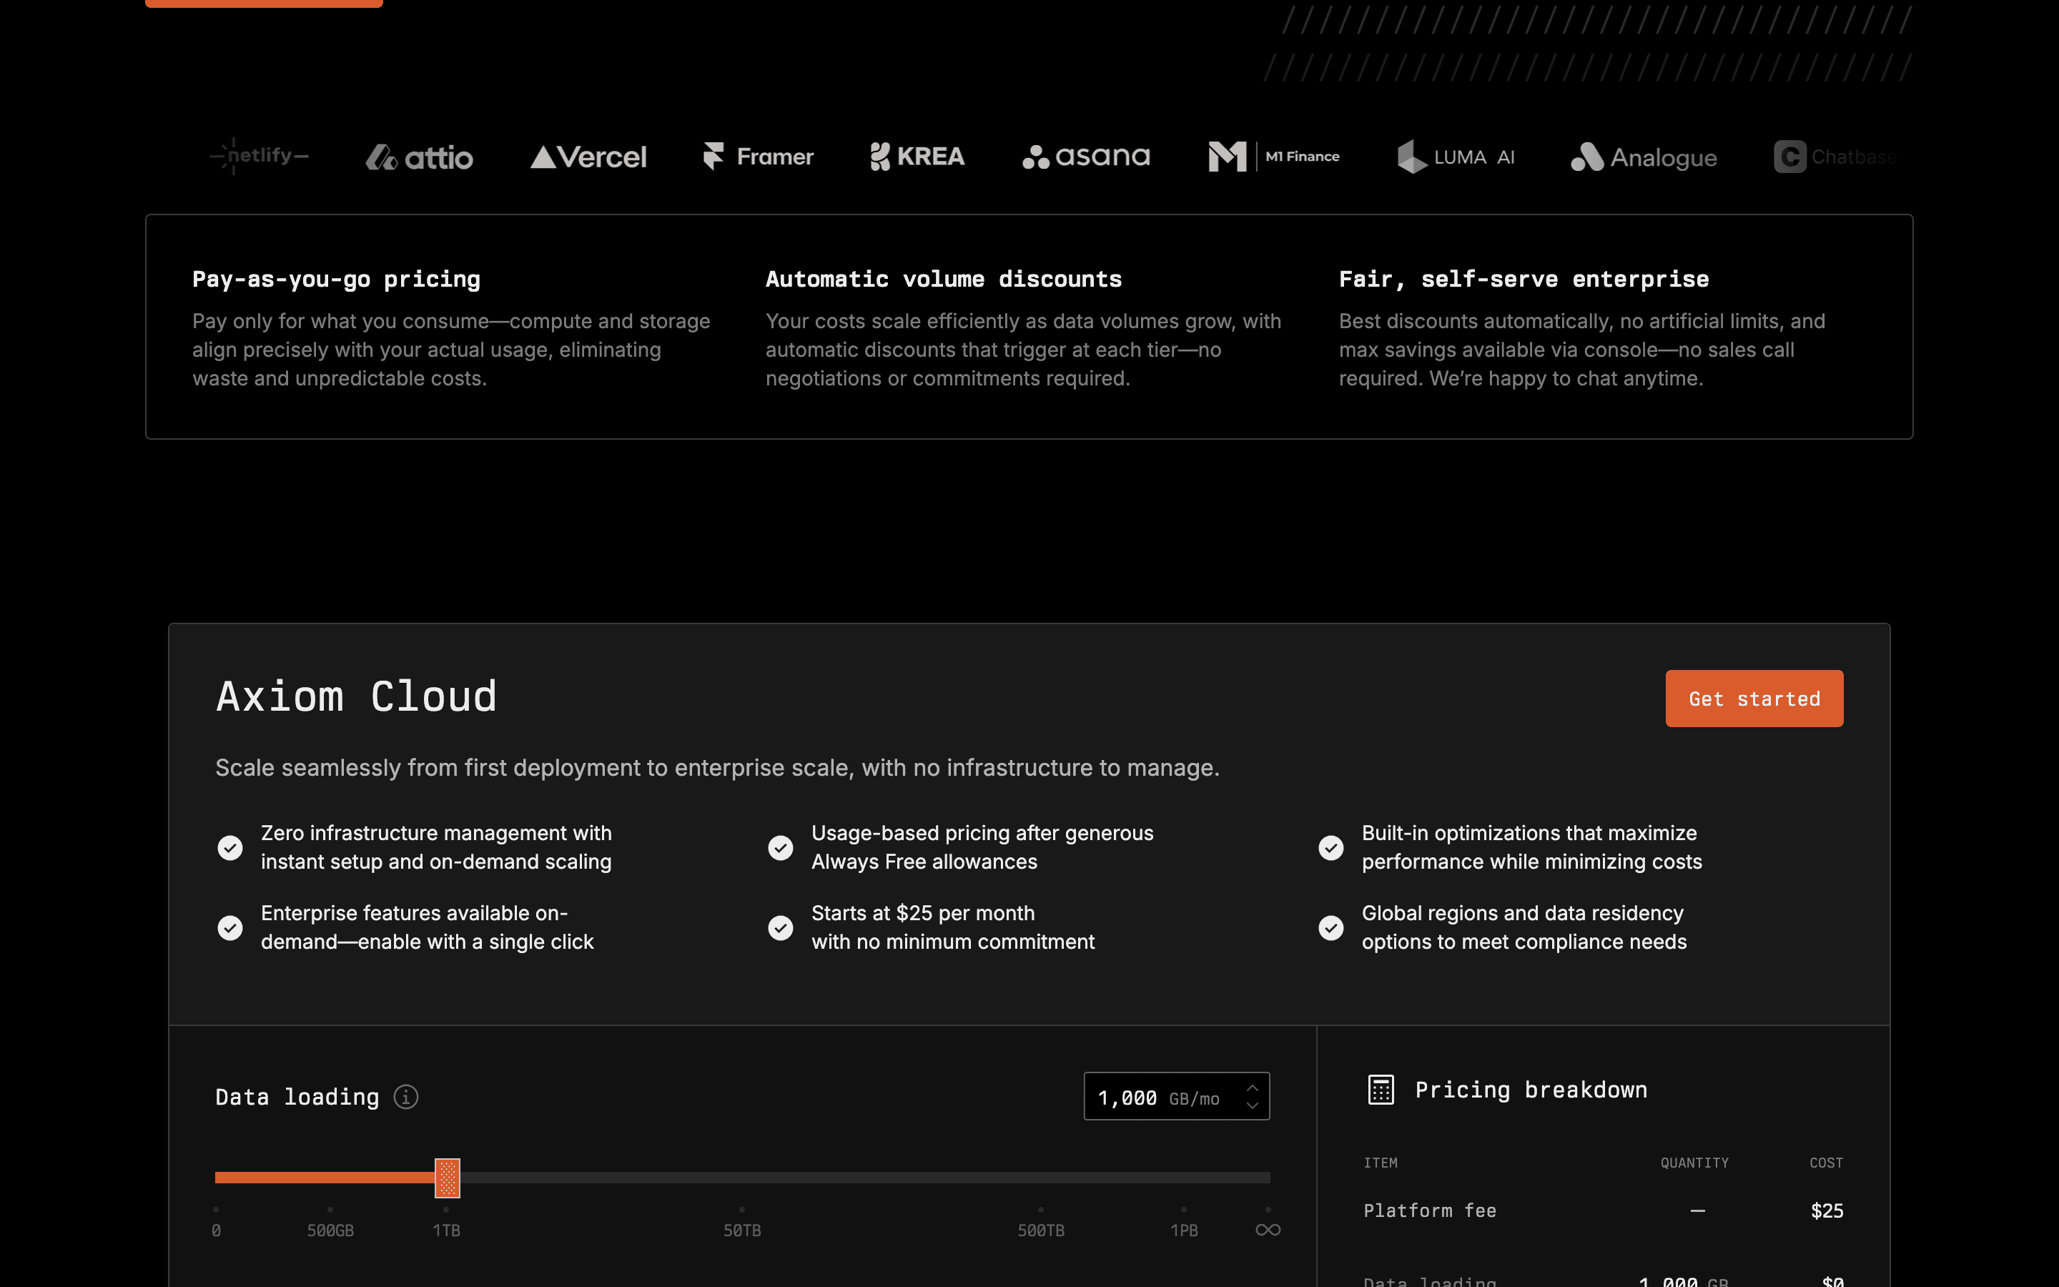Click the Framer logo
The width and height of the screenshot is (2059, 1287).
(x=758, y=157)
